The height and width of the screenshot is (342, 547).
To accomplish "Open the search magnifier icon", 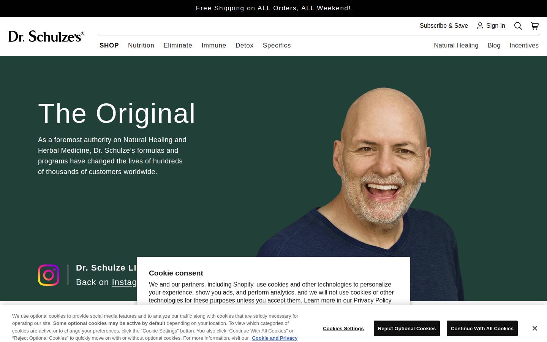I will (x=518, y=26).
